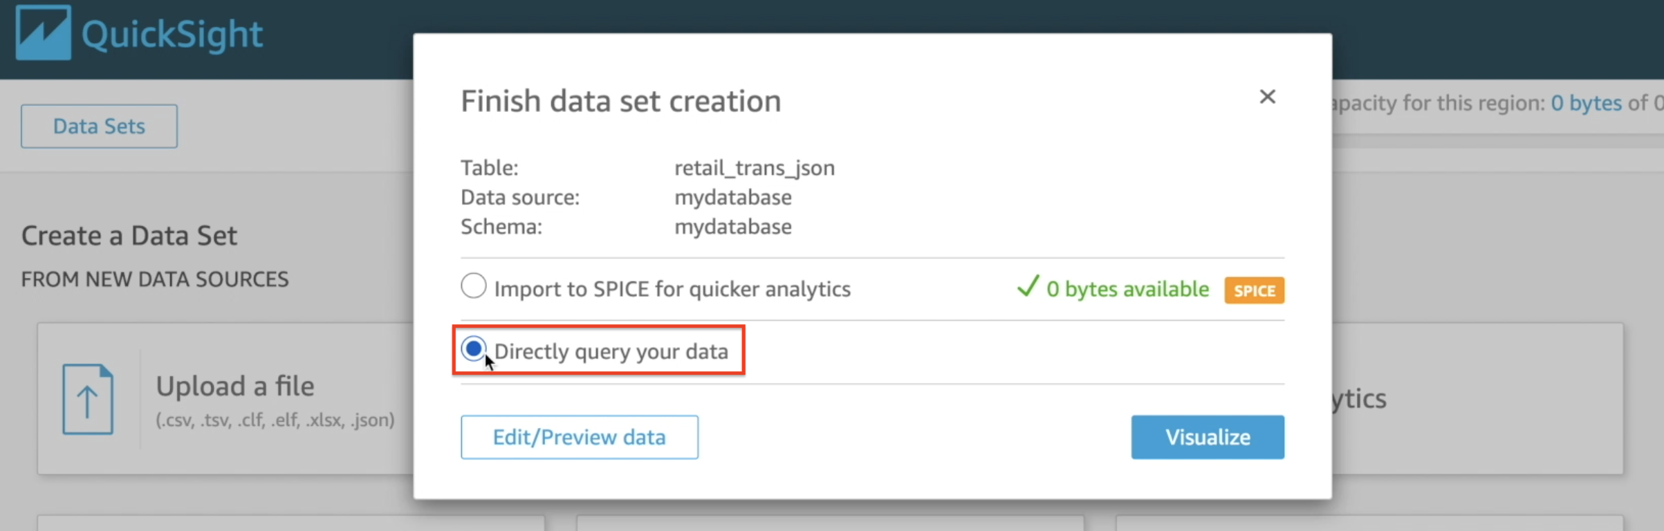The width and height of the screenshot is (1664, 531).
Task: Click the QuickSight title text
Action: click(172, 35)
